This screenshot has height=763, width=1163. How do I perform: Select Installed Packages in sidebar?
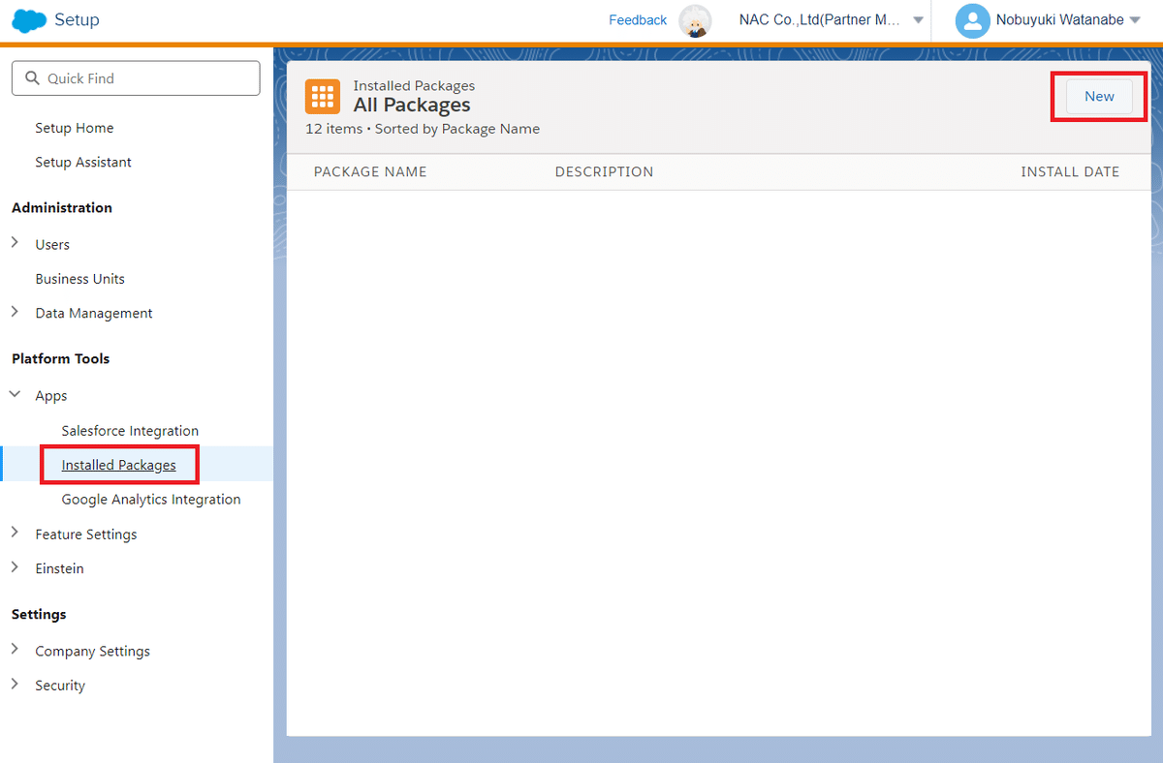coord(119,465)
